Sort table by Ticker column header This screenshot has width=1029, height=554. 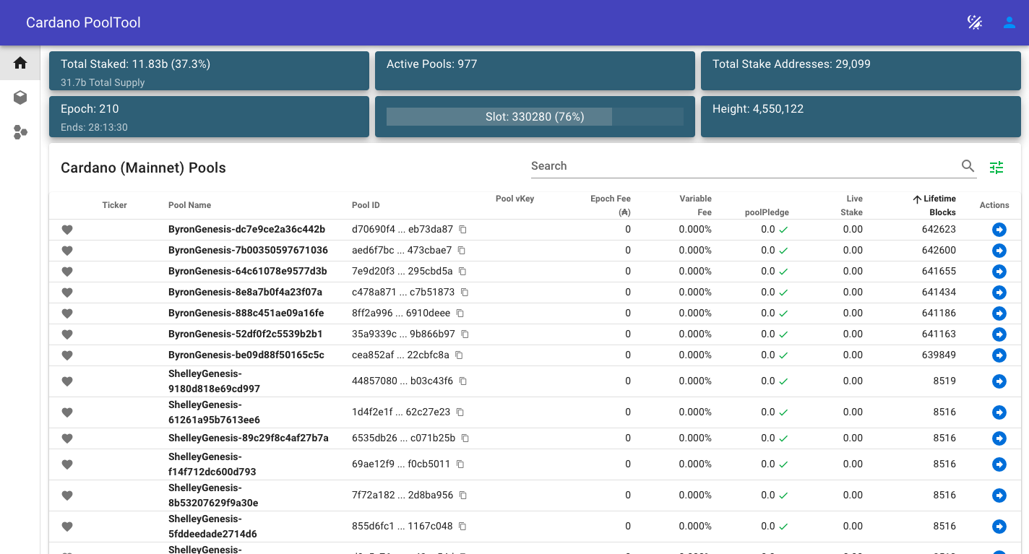click(x=114, y=205)
